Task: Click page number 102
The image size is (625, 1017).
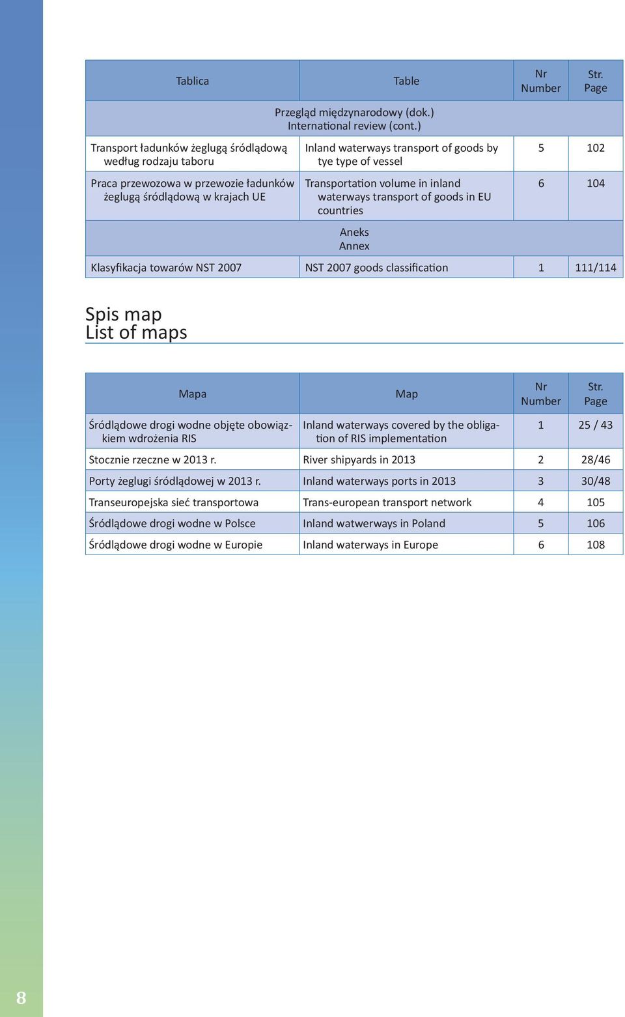Action: tap(596, 148)
